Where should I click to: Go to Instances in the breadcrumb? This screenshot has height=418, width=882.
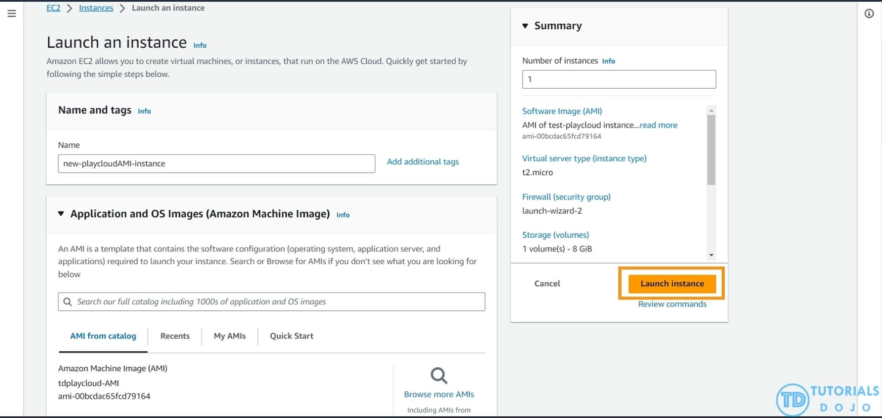point(96,8)
